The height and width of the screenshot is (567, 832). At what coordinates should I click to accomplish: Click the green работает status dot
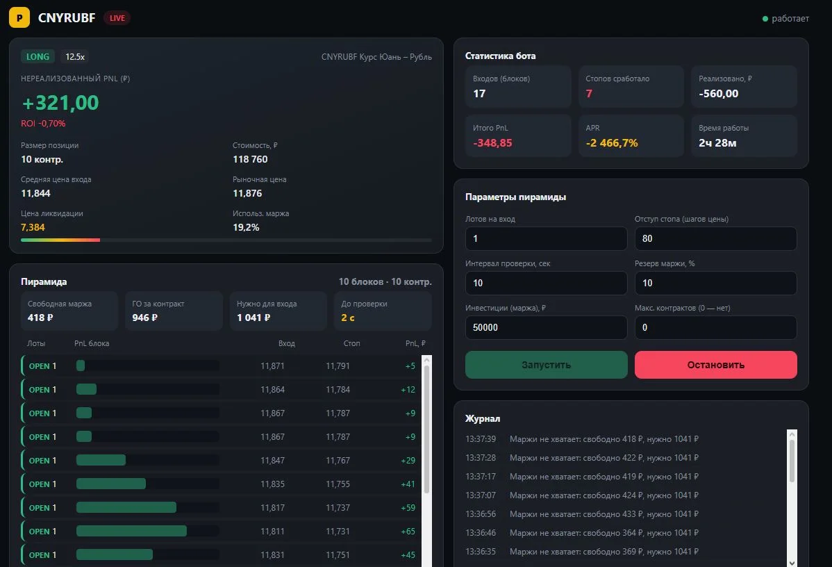(765, 19)
